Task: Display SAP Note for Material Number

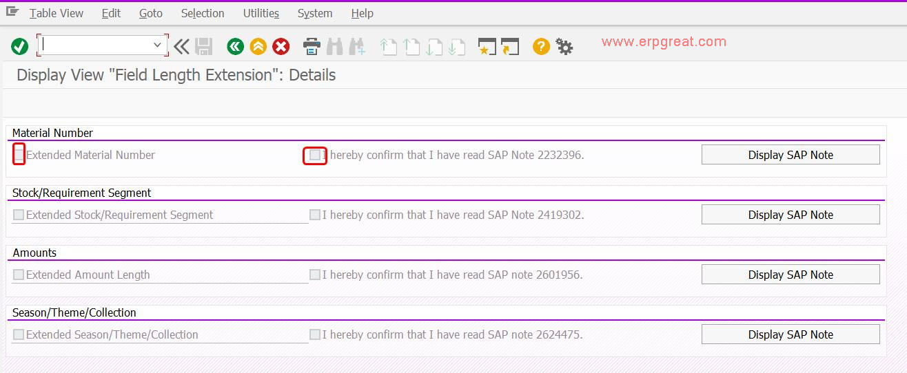Action: pyautogui.click(x=791, y=155)
